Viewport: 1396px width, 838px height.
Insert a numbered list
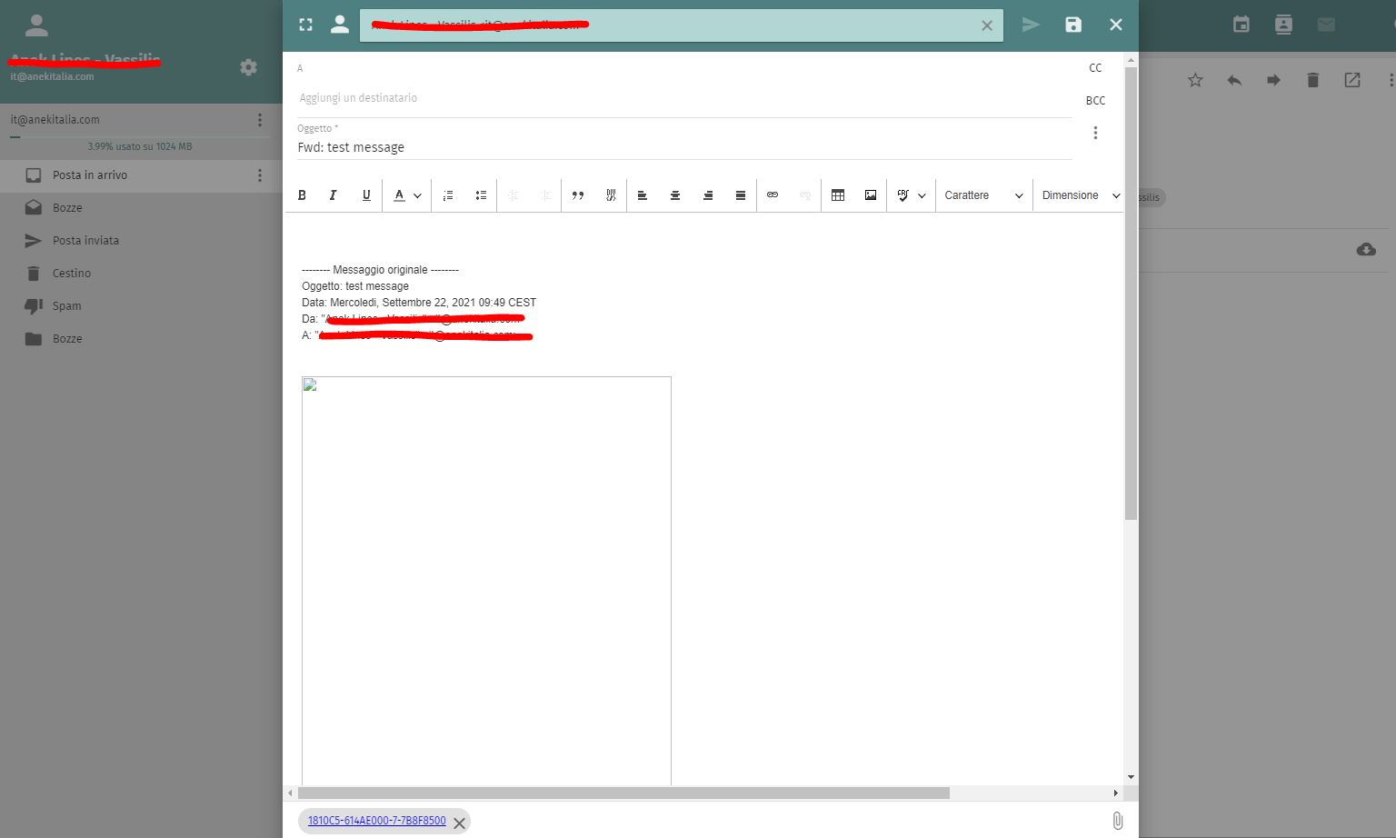click(448, 195)
